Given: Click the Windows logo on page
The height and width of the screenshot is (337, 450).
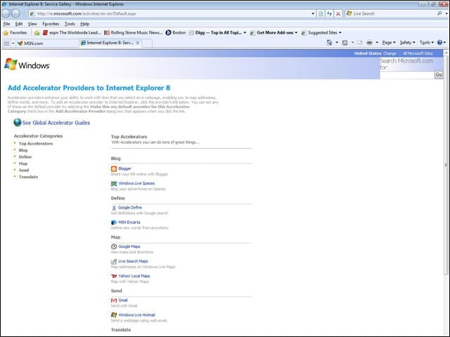Looking at the screenshot, I should point(27,65).
